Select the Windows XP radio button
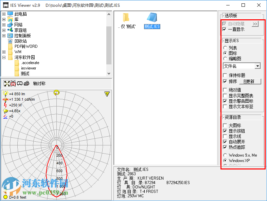This screenshot has height=201, width=267. click(x=225, y=161)
